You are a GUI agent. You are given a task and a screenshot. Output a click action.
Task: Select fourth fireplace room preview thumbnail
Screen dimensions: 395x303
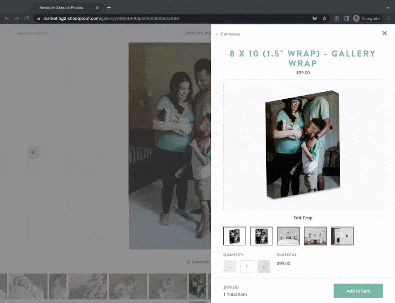pos(315,236)
